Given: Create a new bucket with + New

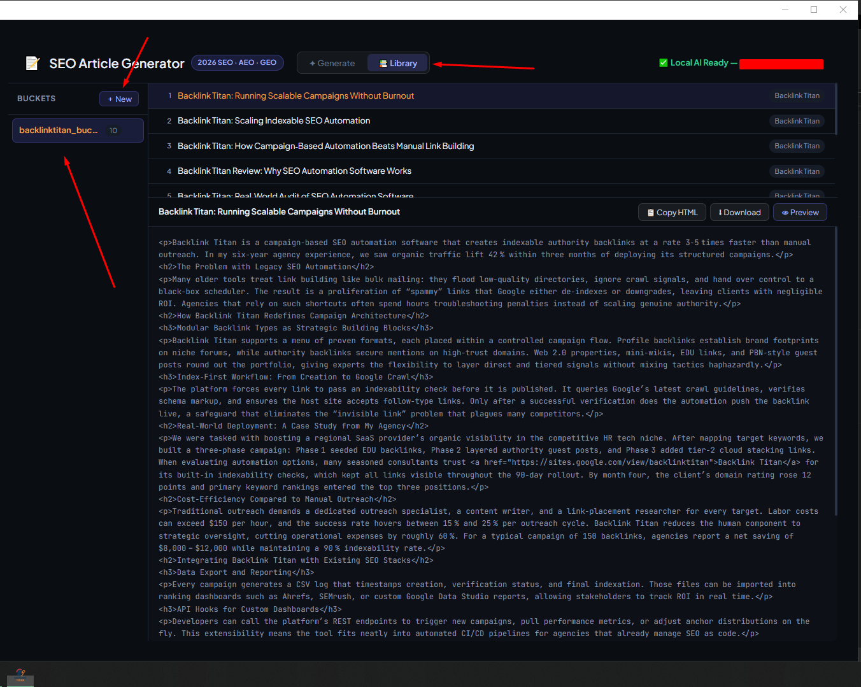Looking at the screenshot, I should click(119, 99).
